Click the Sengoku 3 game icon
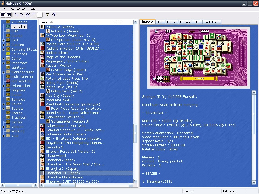Image resolution: width=259 pixels, height=194 pixels. 42,147
